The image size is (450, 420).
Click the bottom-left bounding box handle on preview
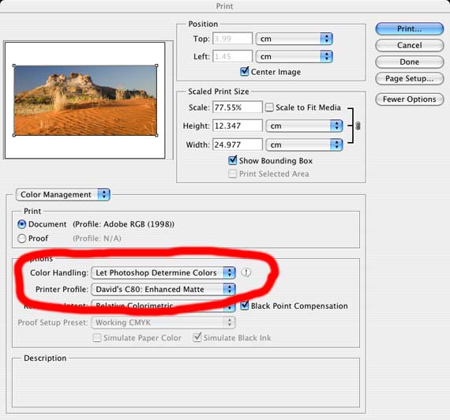click(14, 135)
